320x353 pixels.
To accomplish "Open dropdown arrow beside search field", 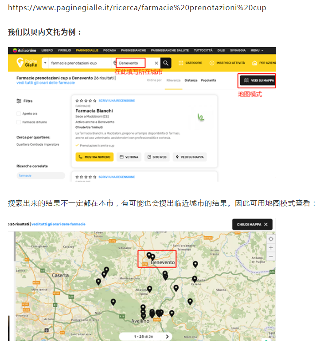I will [x=45, y=63].
